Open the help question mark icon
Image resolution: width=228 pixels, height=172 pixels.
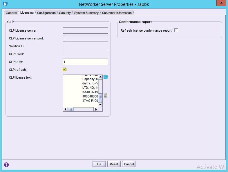click(6, 164)
